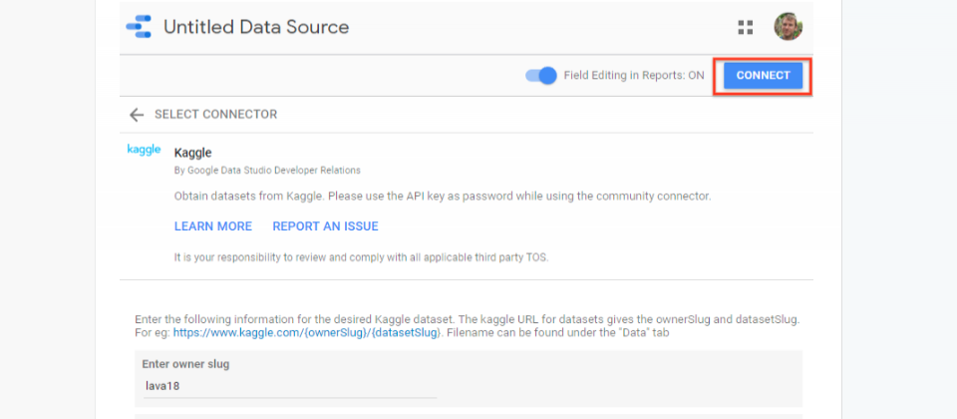Screen dimensions: 957x419
Task: Open the LEARN MORE link
Action: 213,226
